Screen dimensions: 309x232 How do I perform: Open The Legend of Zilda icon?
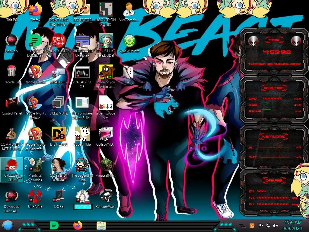pyautogui.click(x=82, y=170)
